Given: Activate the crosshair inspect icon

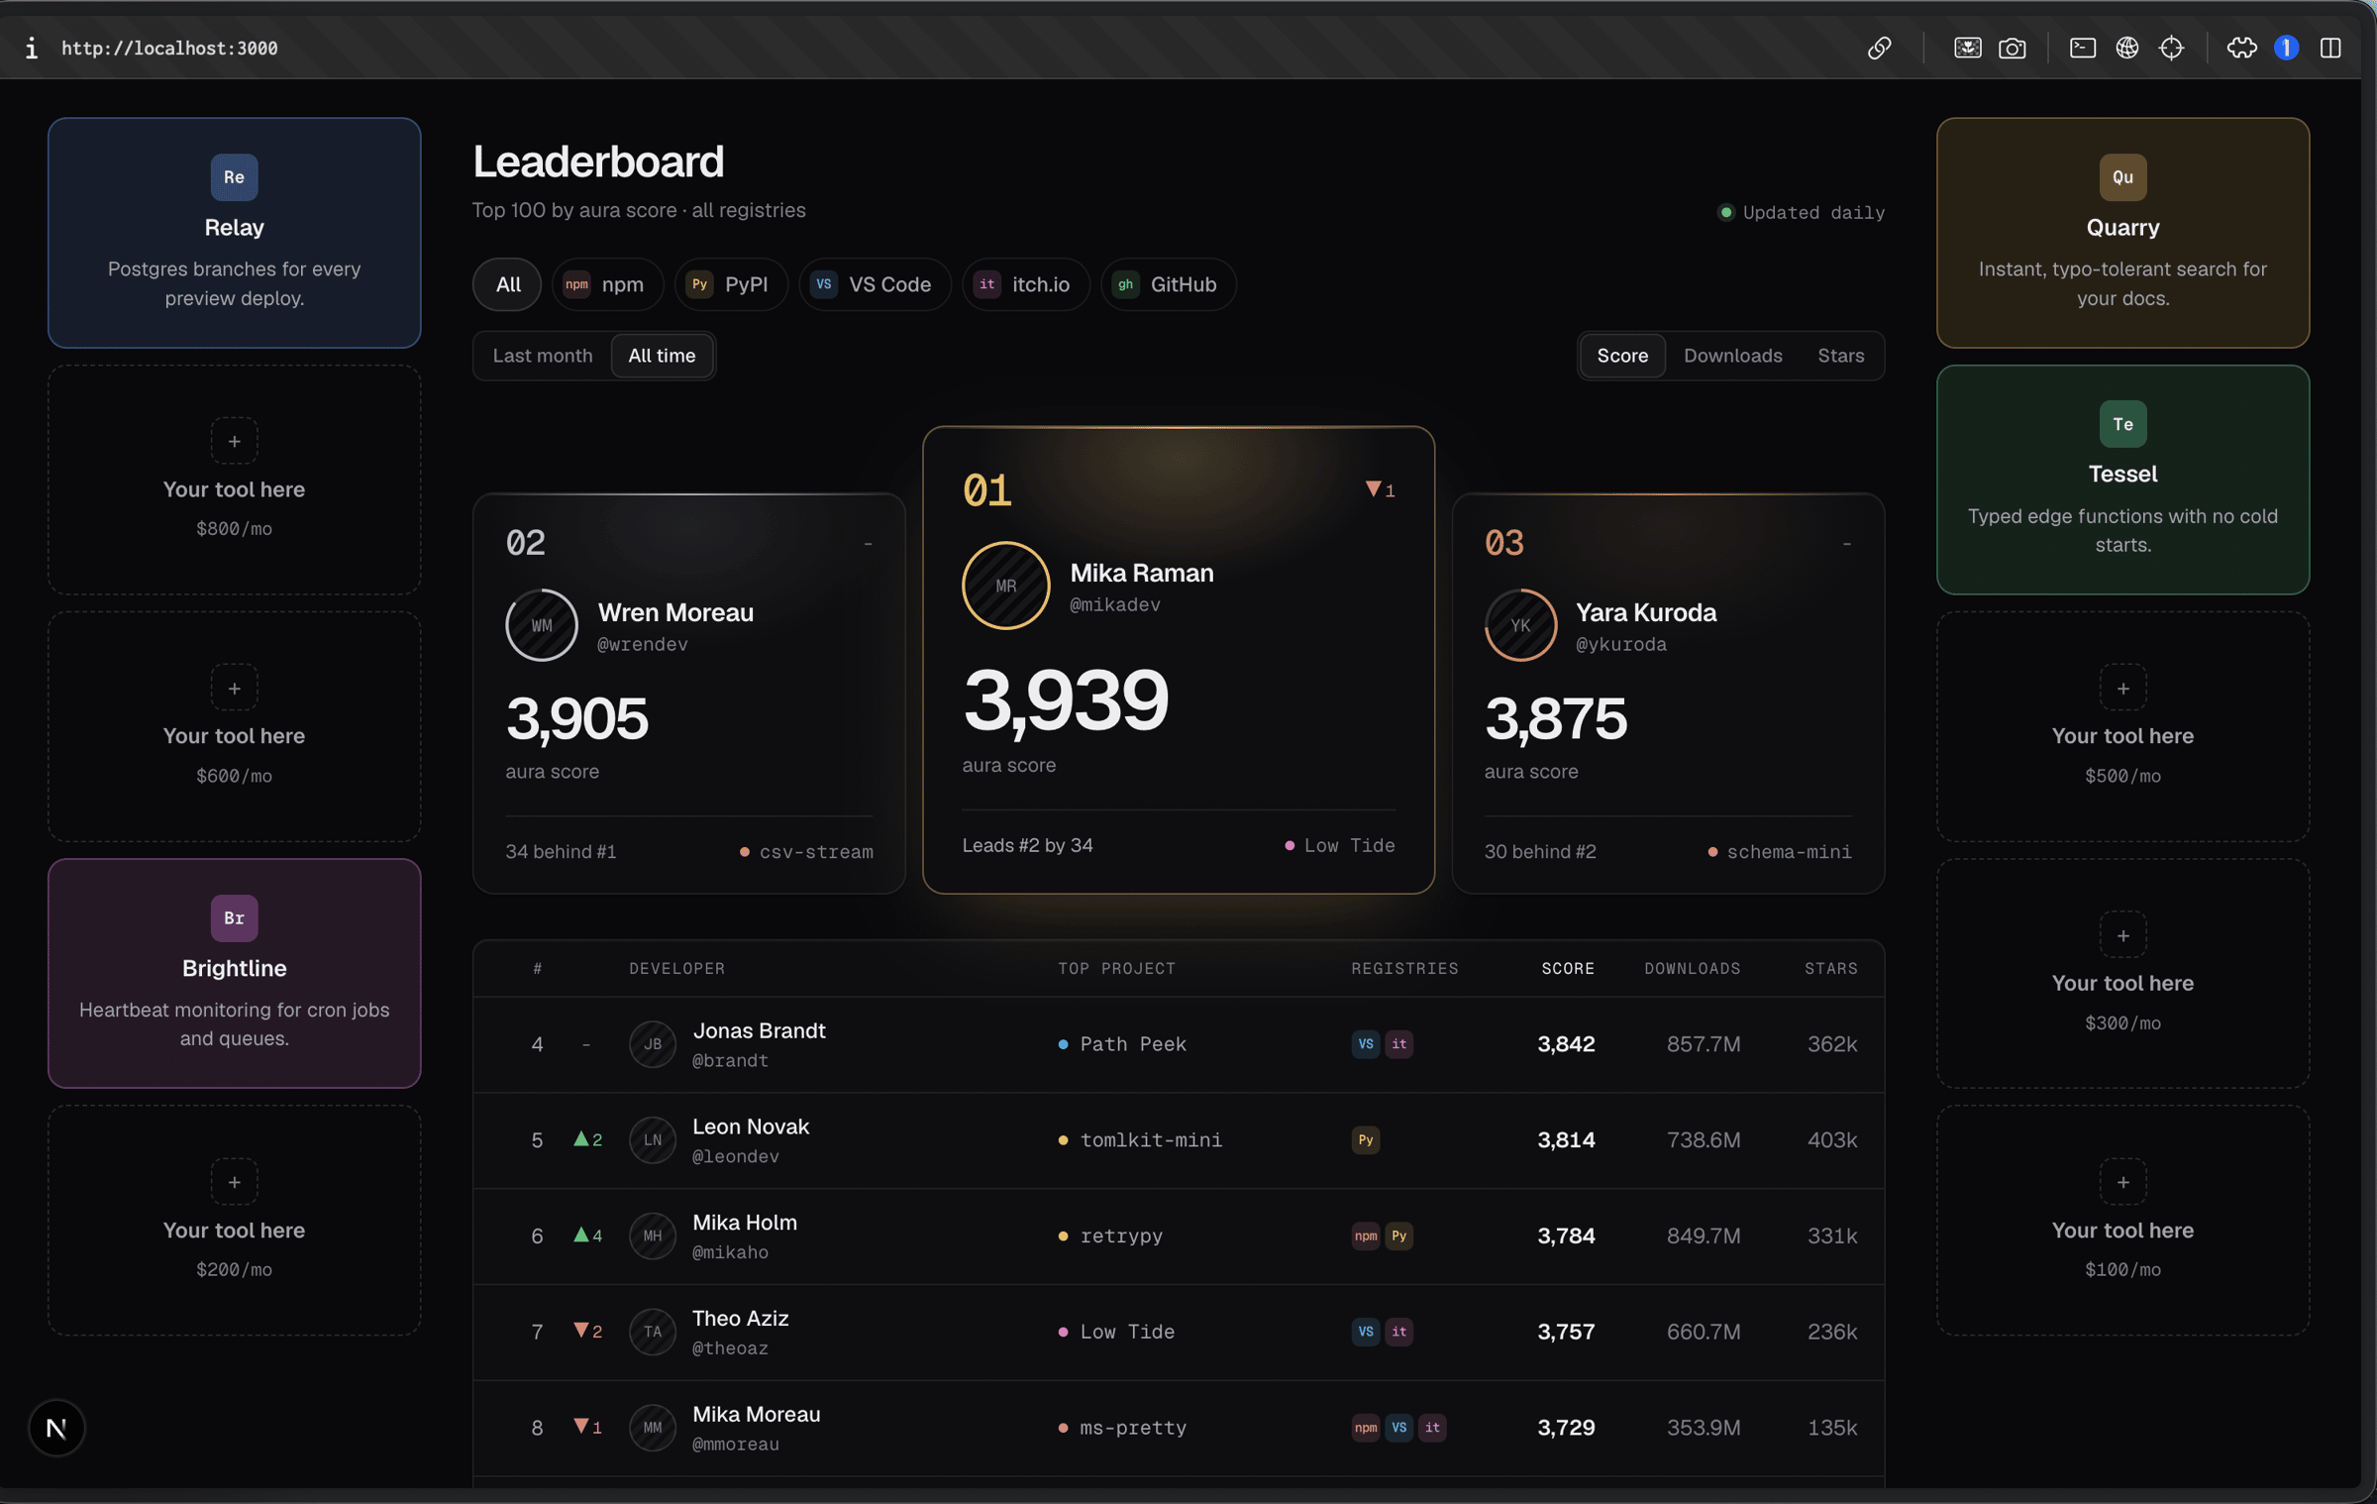Looking at the screenshot, I should click(2171, 48).
